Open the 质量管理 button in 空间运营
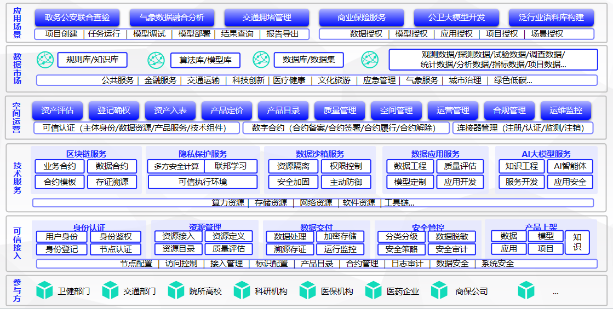613x309 pixels. coord(340,110)
